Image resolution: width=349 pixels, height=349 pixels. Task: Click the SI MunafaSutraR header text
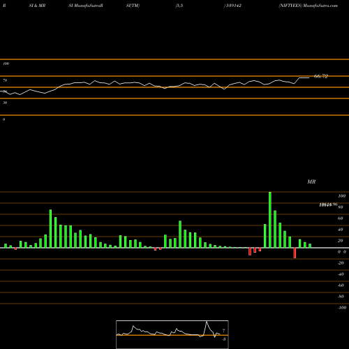click(86, 6)
